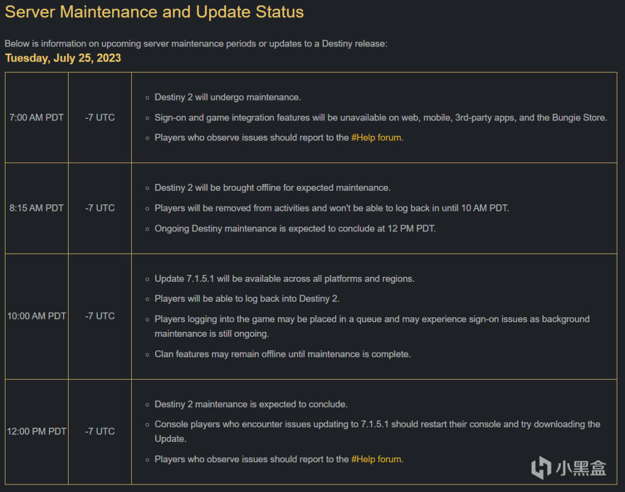The height and width of the screenshot is (492, 625).
Task: Click the Server Maintenance and Update Status heading
Action: (x=154, y=12)
